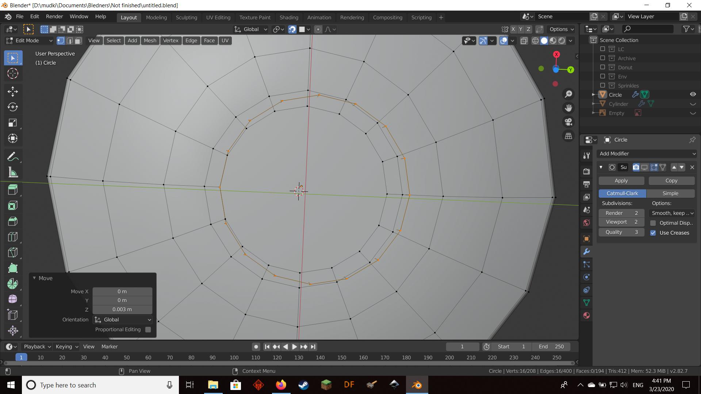This screenshot has width=701, height=394.
Task: Collapse the Move operator panel
Action: (34, 278)
